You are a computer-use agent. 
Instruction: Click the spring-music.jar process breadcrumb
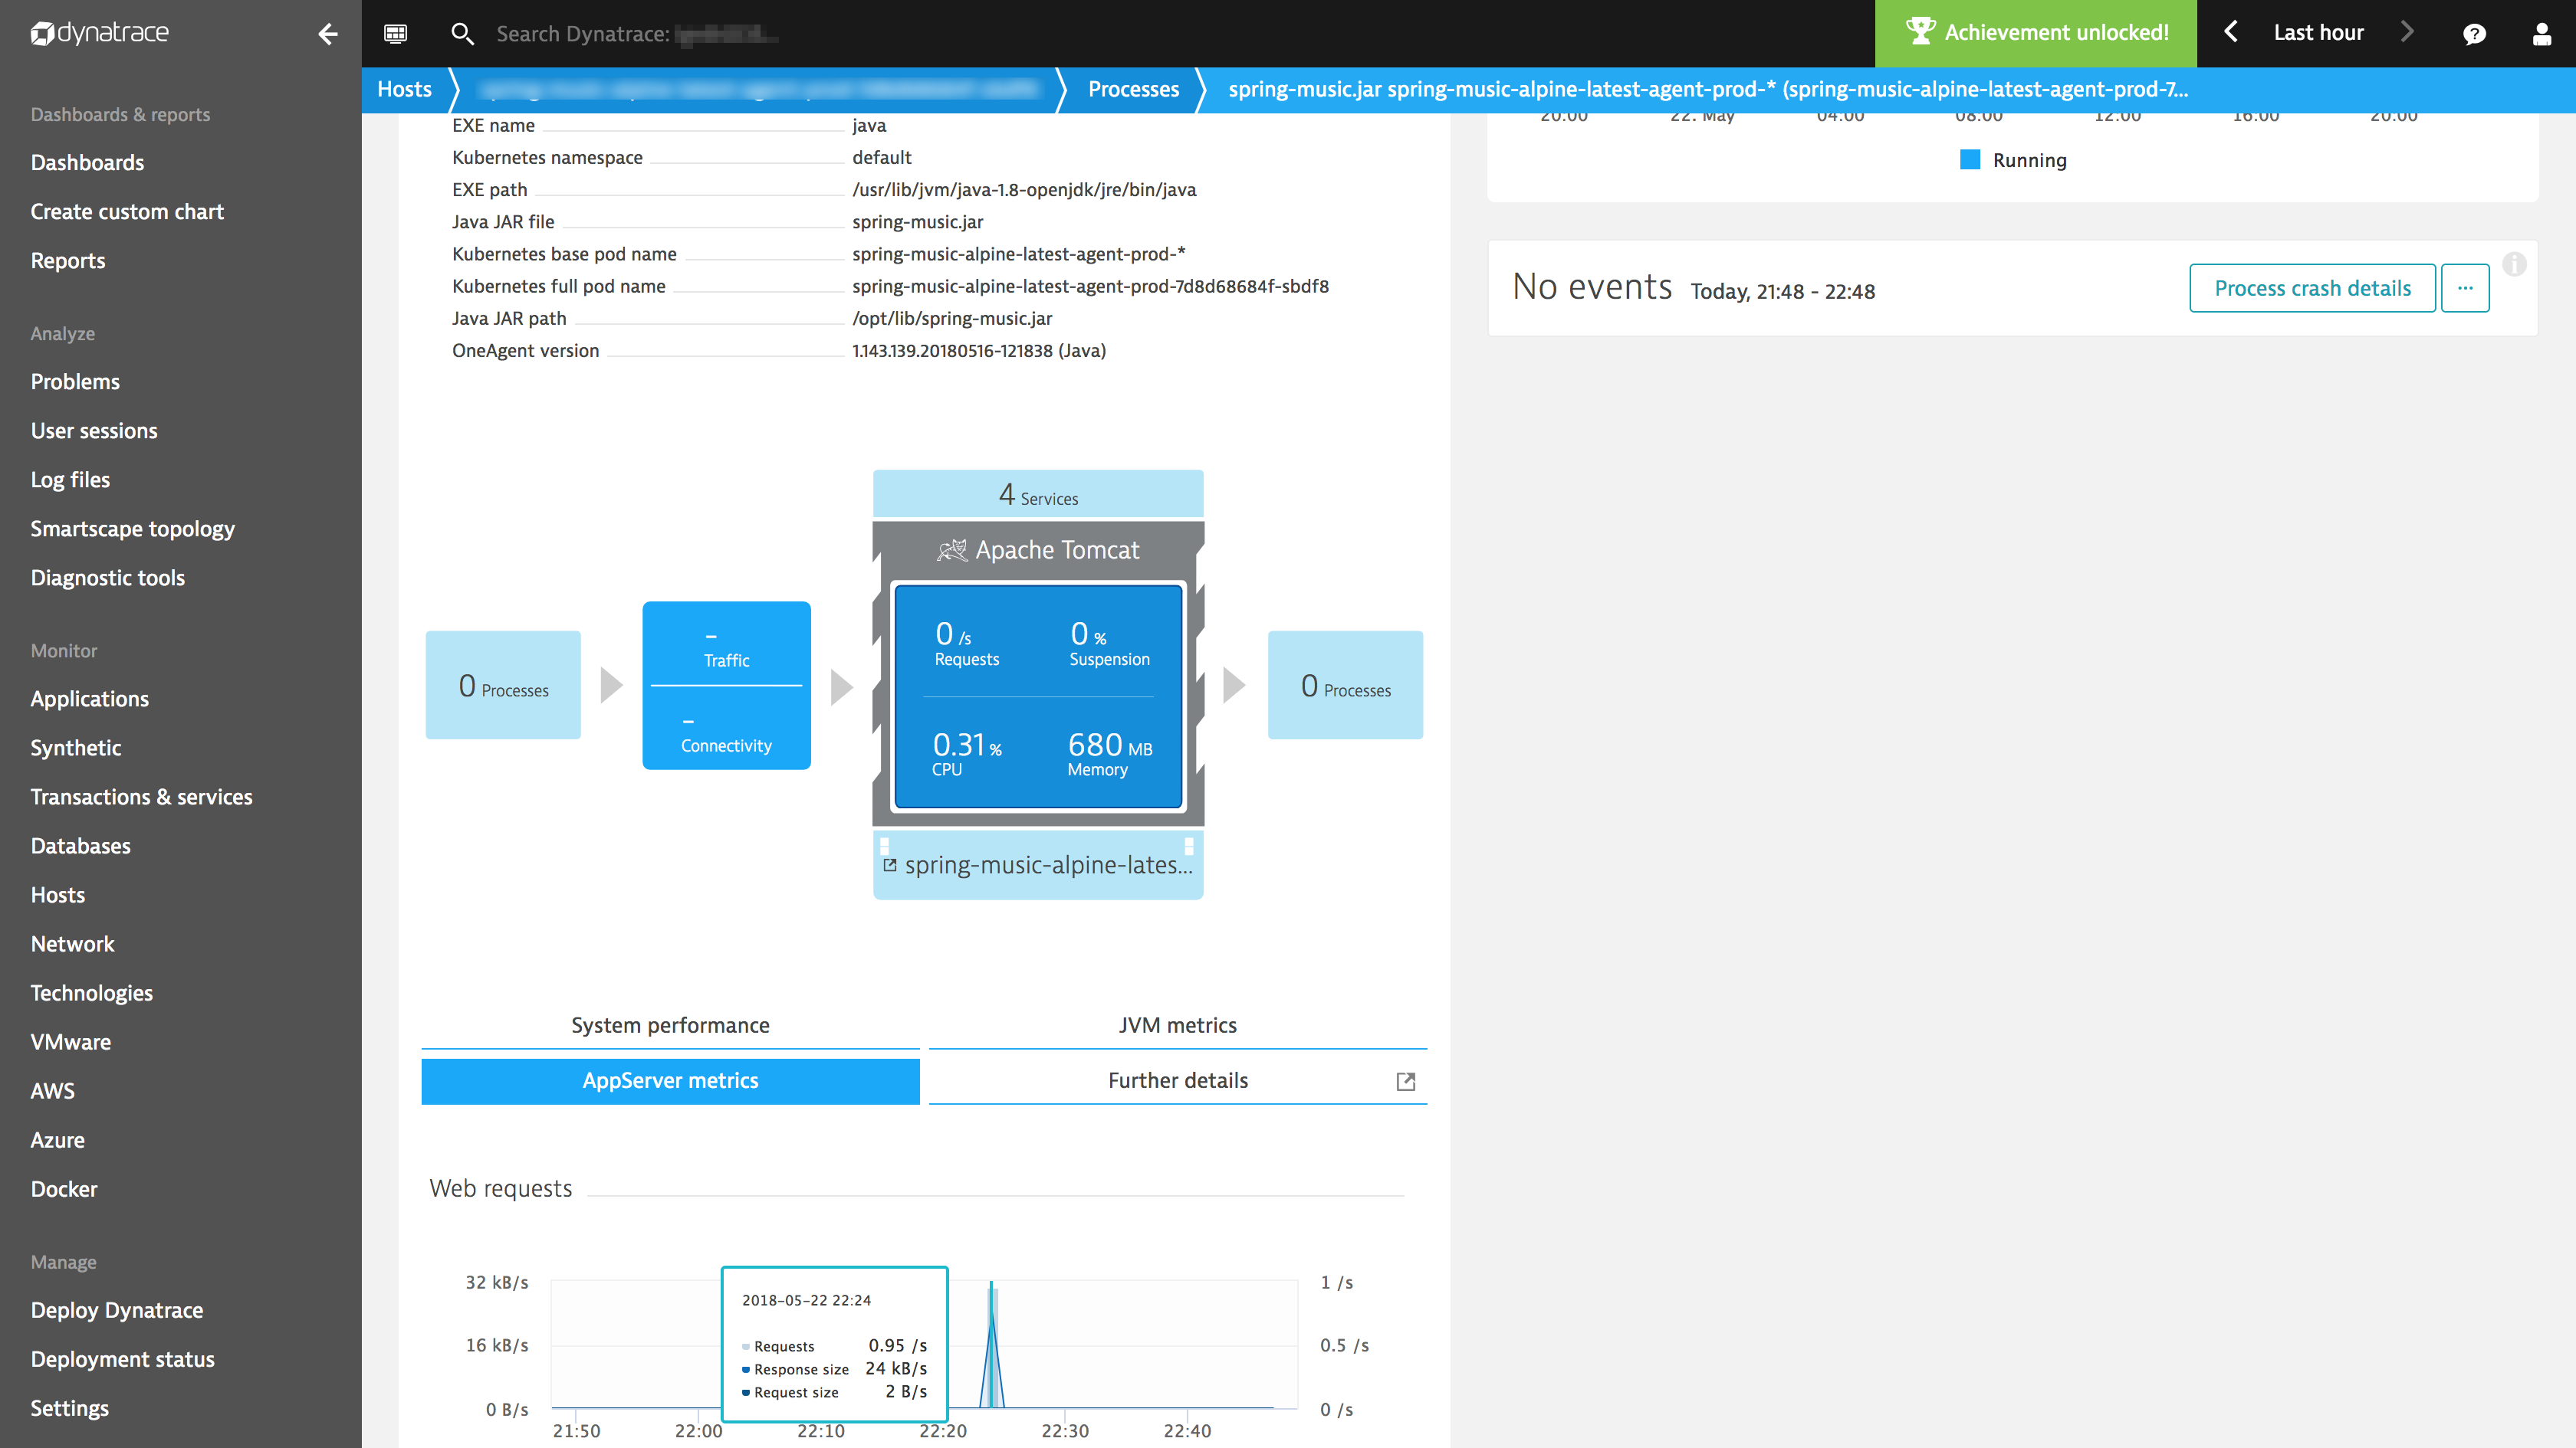[x=1707, y=89]
